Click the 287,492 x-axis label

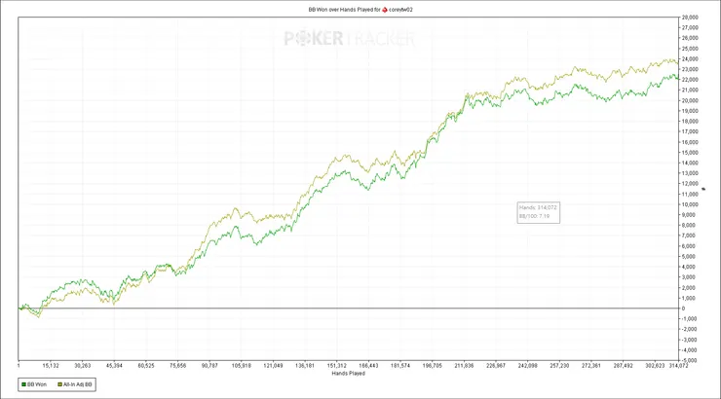[623, 366]
